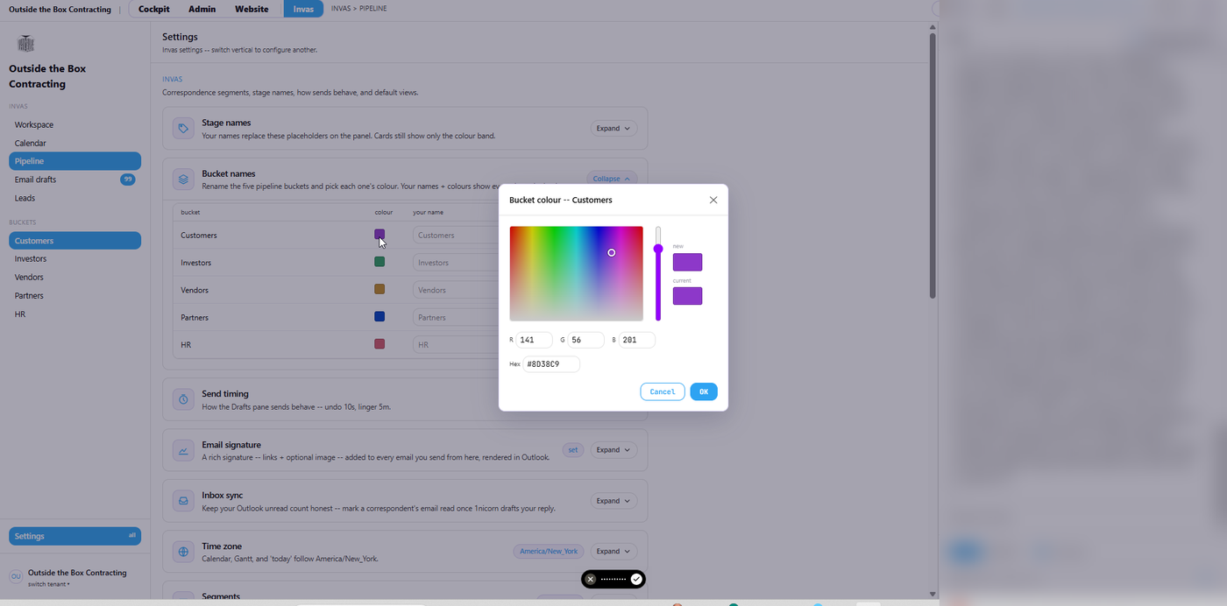Click the Email signature icon
Image resolution: width=1227 pixels, height=606 pixels.
point(183,451)
